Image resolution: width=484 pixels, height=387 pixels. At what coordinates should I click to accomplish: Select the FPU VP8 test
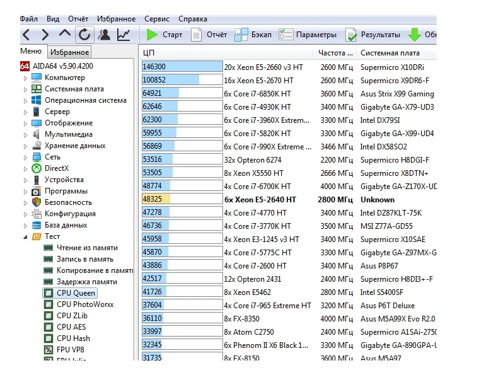point(71,350)
